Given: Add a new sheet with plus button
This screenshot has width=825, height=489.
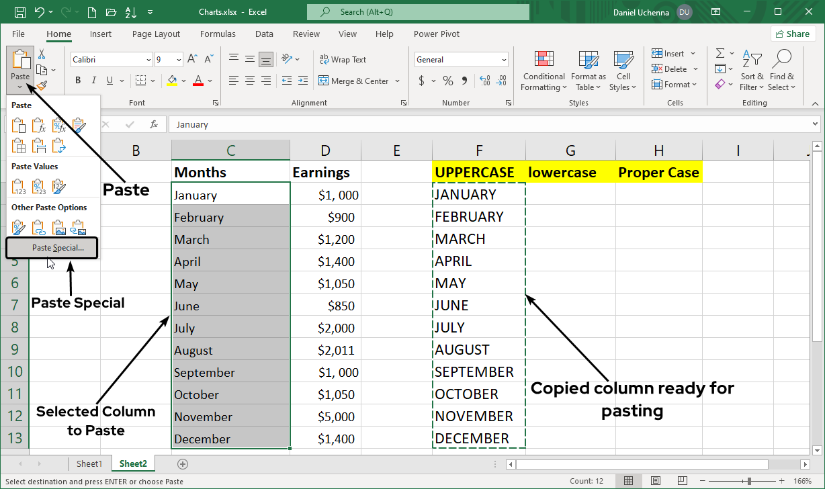Looking at the screenshot, I should [x=182, y=463].
